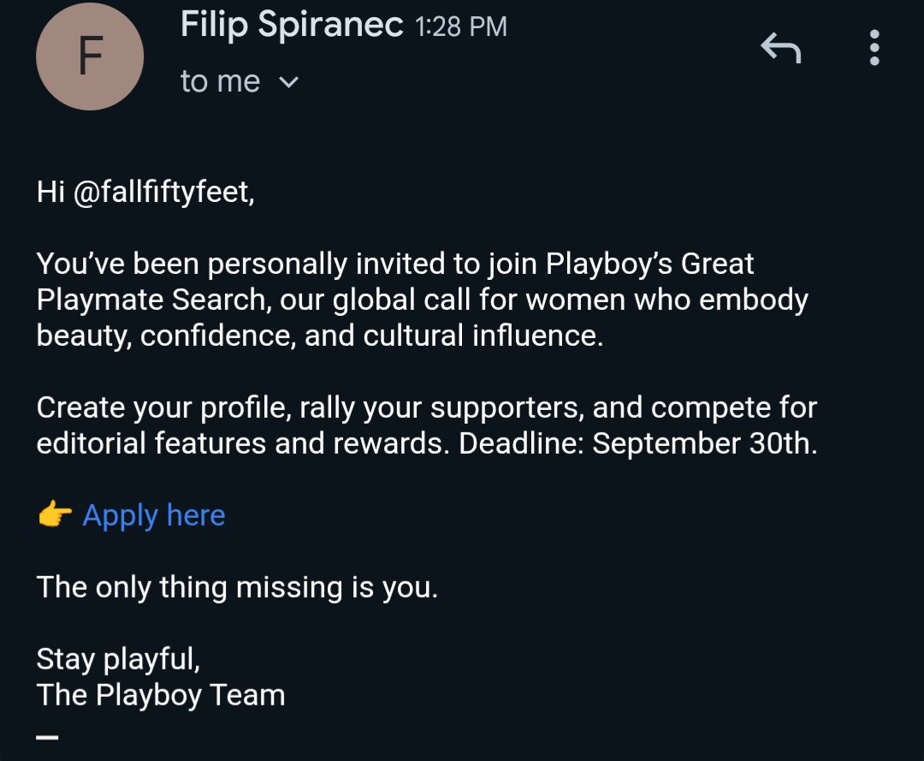Open sender name Filip Spiranec
Screen dimensions: 924x761
292,25
